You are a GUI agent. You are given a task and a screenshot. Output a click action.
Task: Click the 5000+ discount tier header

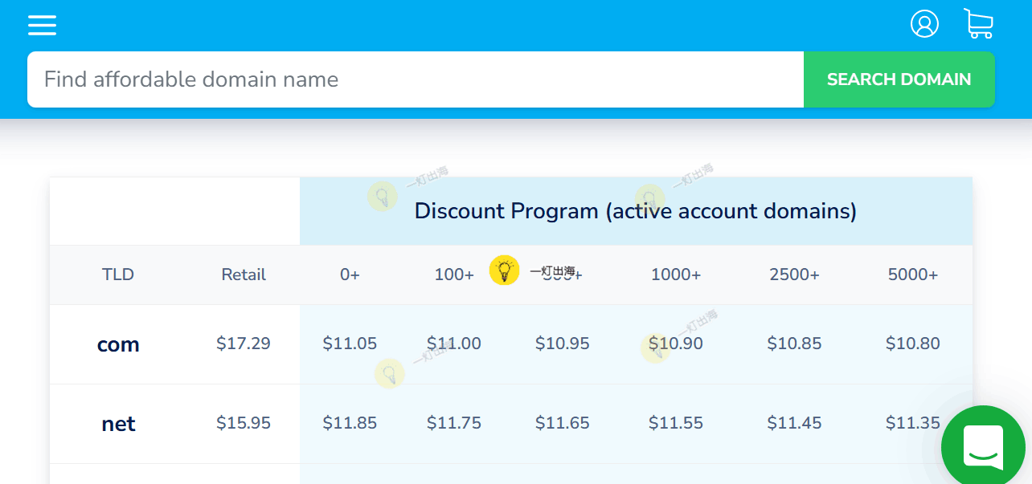click(913, 275)
